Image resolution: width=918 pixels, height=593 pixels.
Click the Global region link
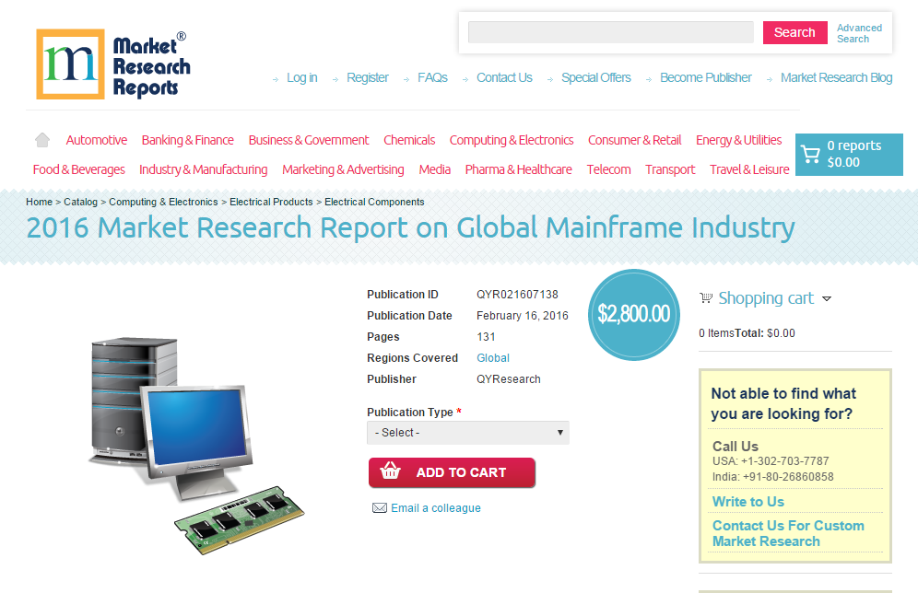coord(493,358)
